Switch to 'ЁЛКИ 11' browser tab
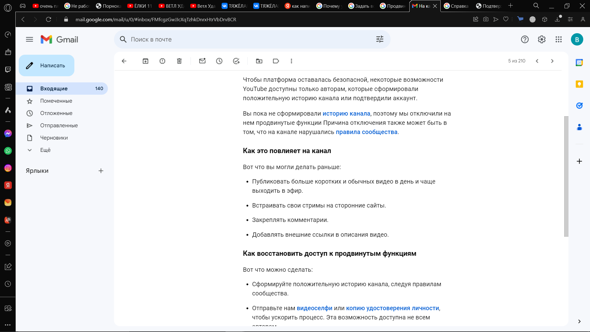 point(140,6)
